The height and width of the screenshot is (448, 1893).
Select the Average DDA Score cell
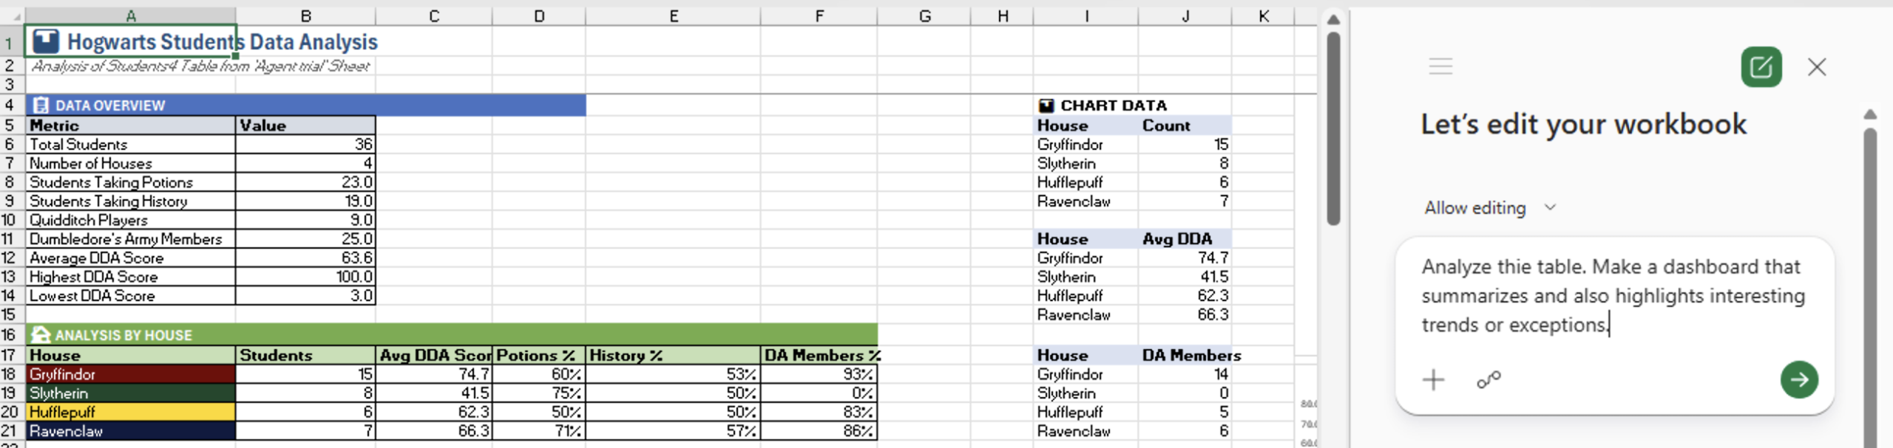[x=131, y=258]
